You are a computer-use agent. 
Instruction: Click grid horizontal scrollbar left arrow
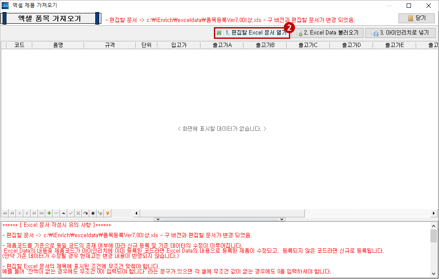coord(136,213)
